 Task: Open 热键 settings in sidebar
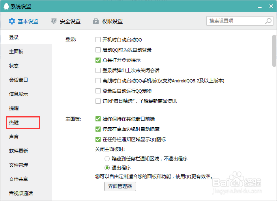coord(26,122)
